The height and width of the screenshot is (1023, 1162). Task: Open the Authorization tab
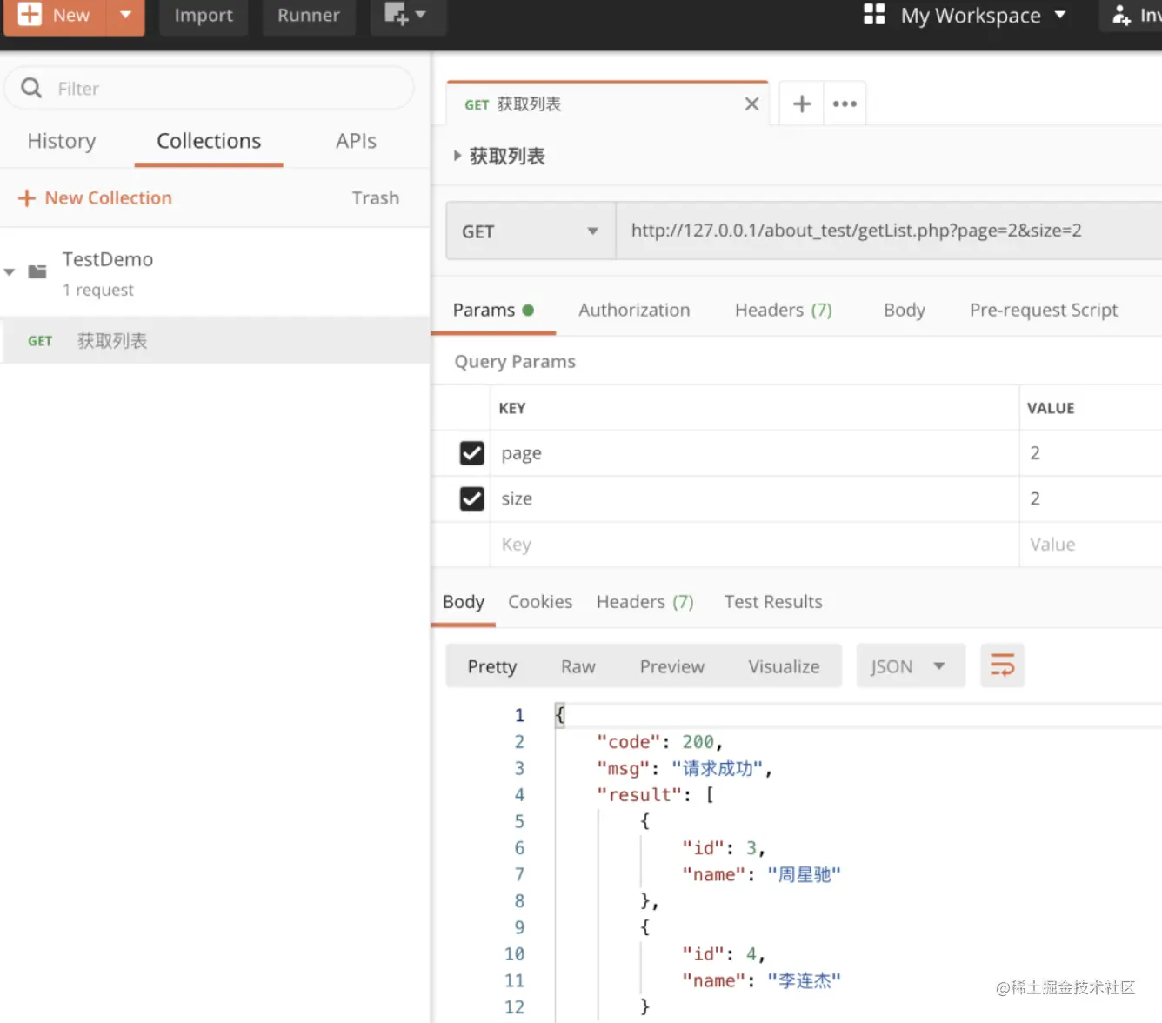point(634,311)
